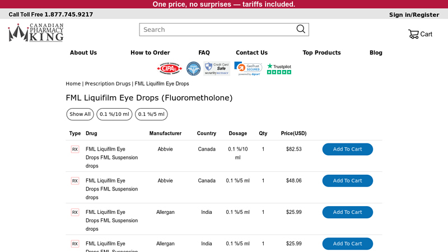The height and width of the screenshot is (252, 448).
Task: Click the round blue IPABC seal badge
Action: pyautogui.click(x=193, y=68)
